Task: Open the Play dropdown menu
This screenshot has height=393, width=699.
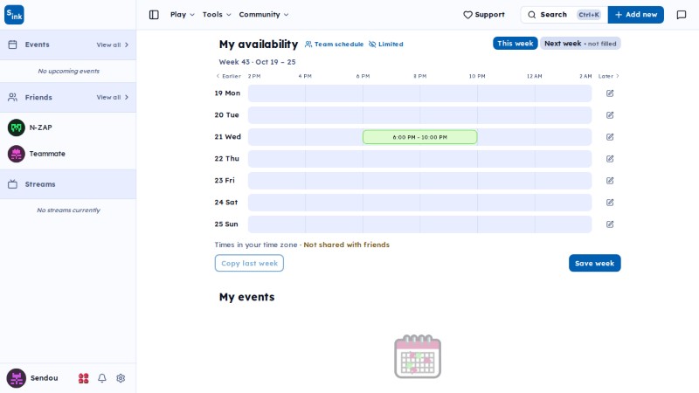Action: 183,15
